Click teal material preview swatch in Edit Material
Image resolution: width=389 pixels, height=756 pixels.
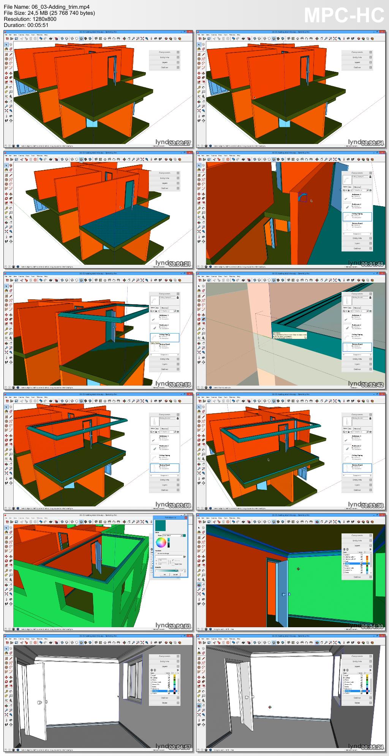pos(160,525)
